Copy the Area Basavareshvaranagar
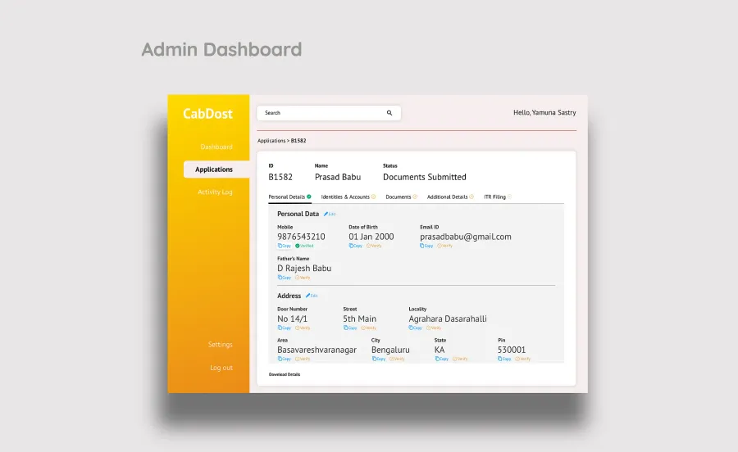The height and width of the screenshot is (452, 738). pos(285,359)
